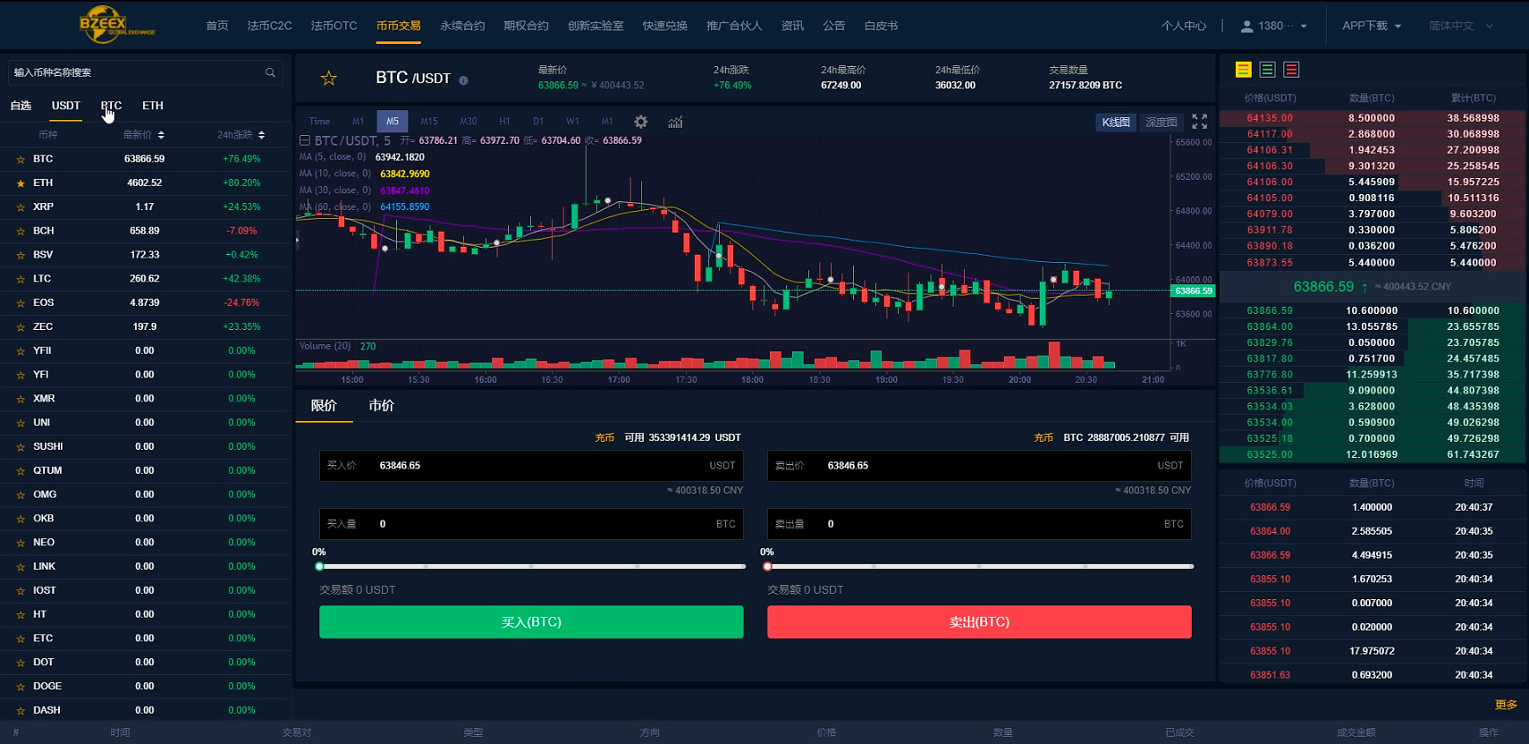Click the info icon beside BTC/USDT

[x=463, y=80]
